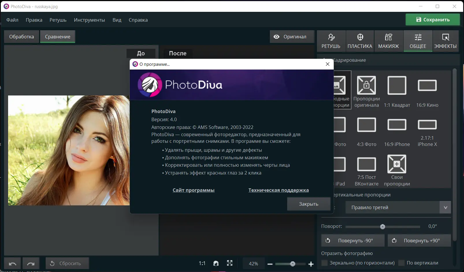
Task: Zoom in with the plus icon
Action: [311, 264]
